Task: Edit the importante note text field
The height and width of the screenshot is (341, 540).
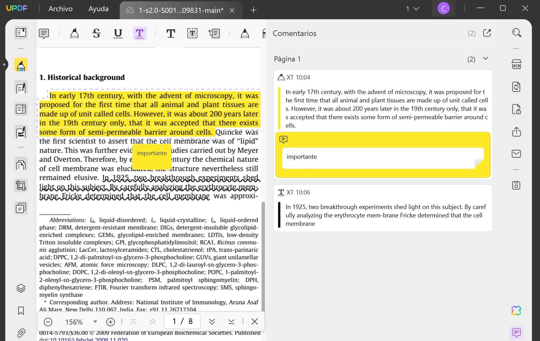Action: click(x=383, y=158)
